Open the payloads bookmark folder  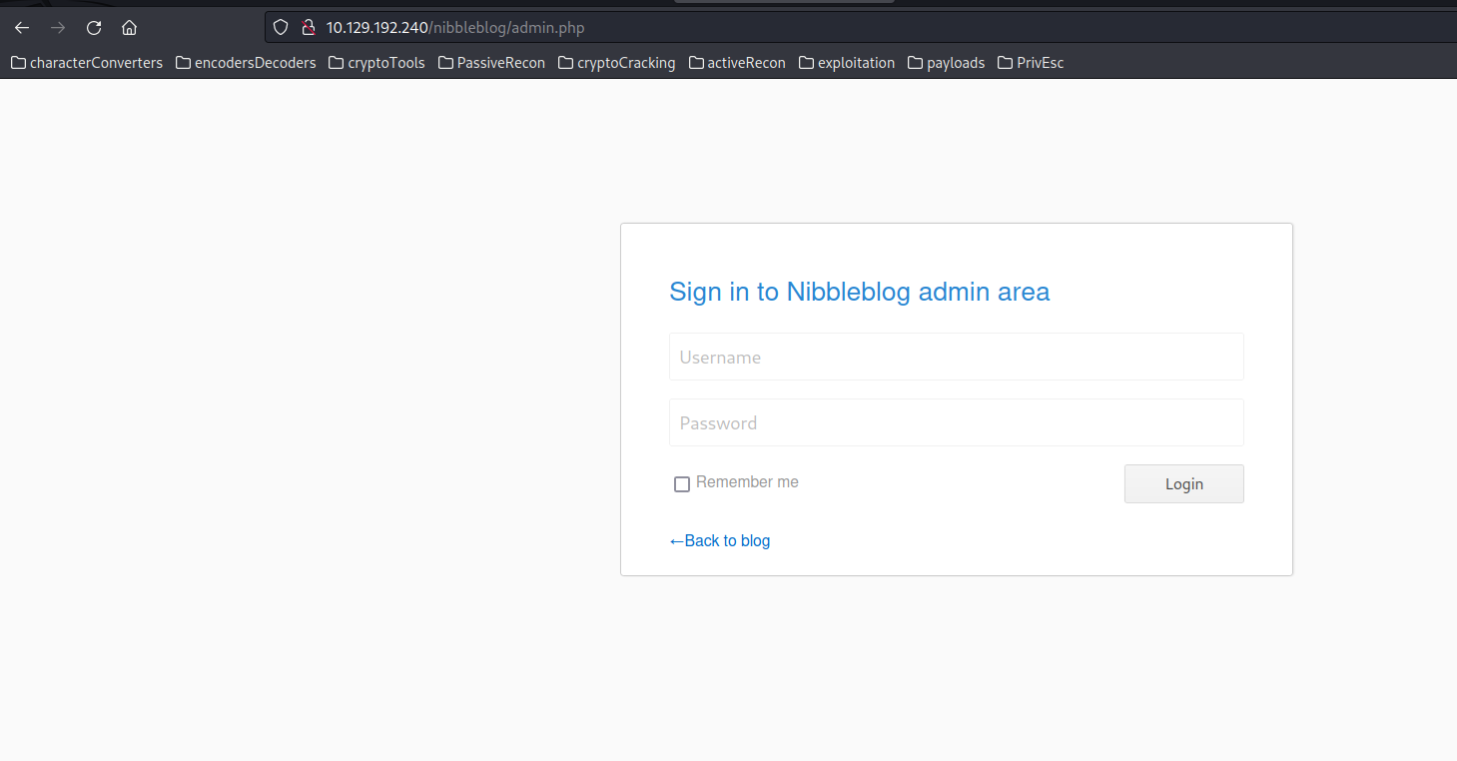pyautogui.click(x=946, y=63)
